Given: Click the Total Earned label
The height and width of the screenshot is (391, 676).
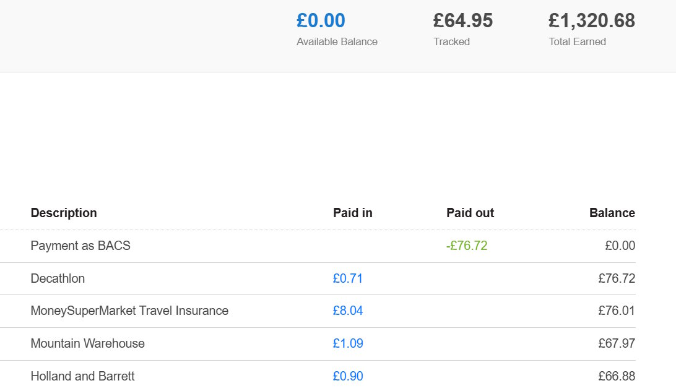Looking at the screenshot, I should [577, 42].
